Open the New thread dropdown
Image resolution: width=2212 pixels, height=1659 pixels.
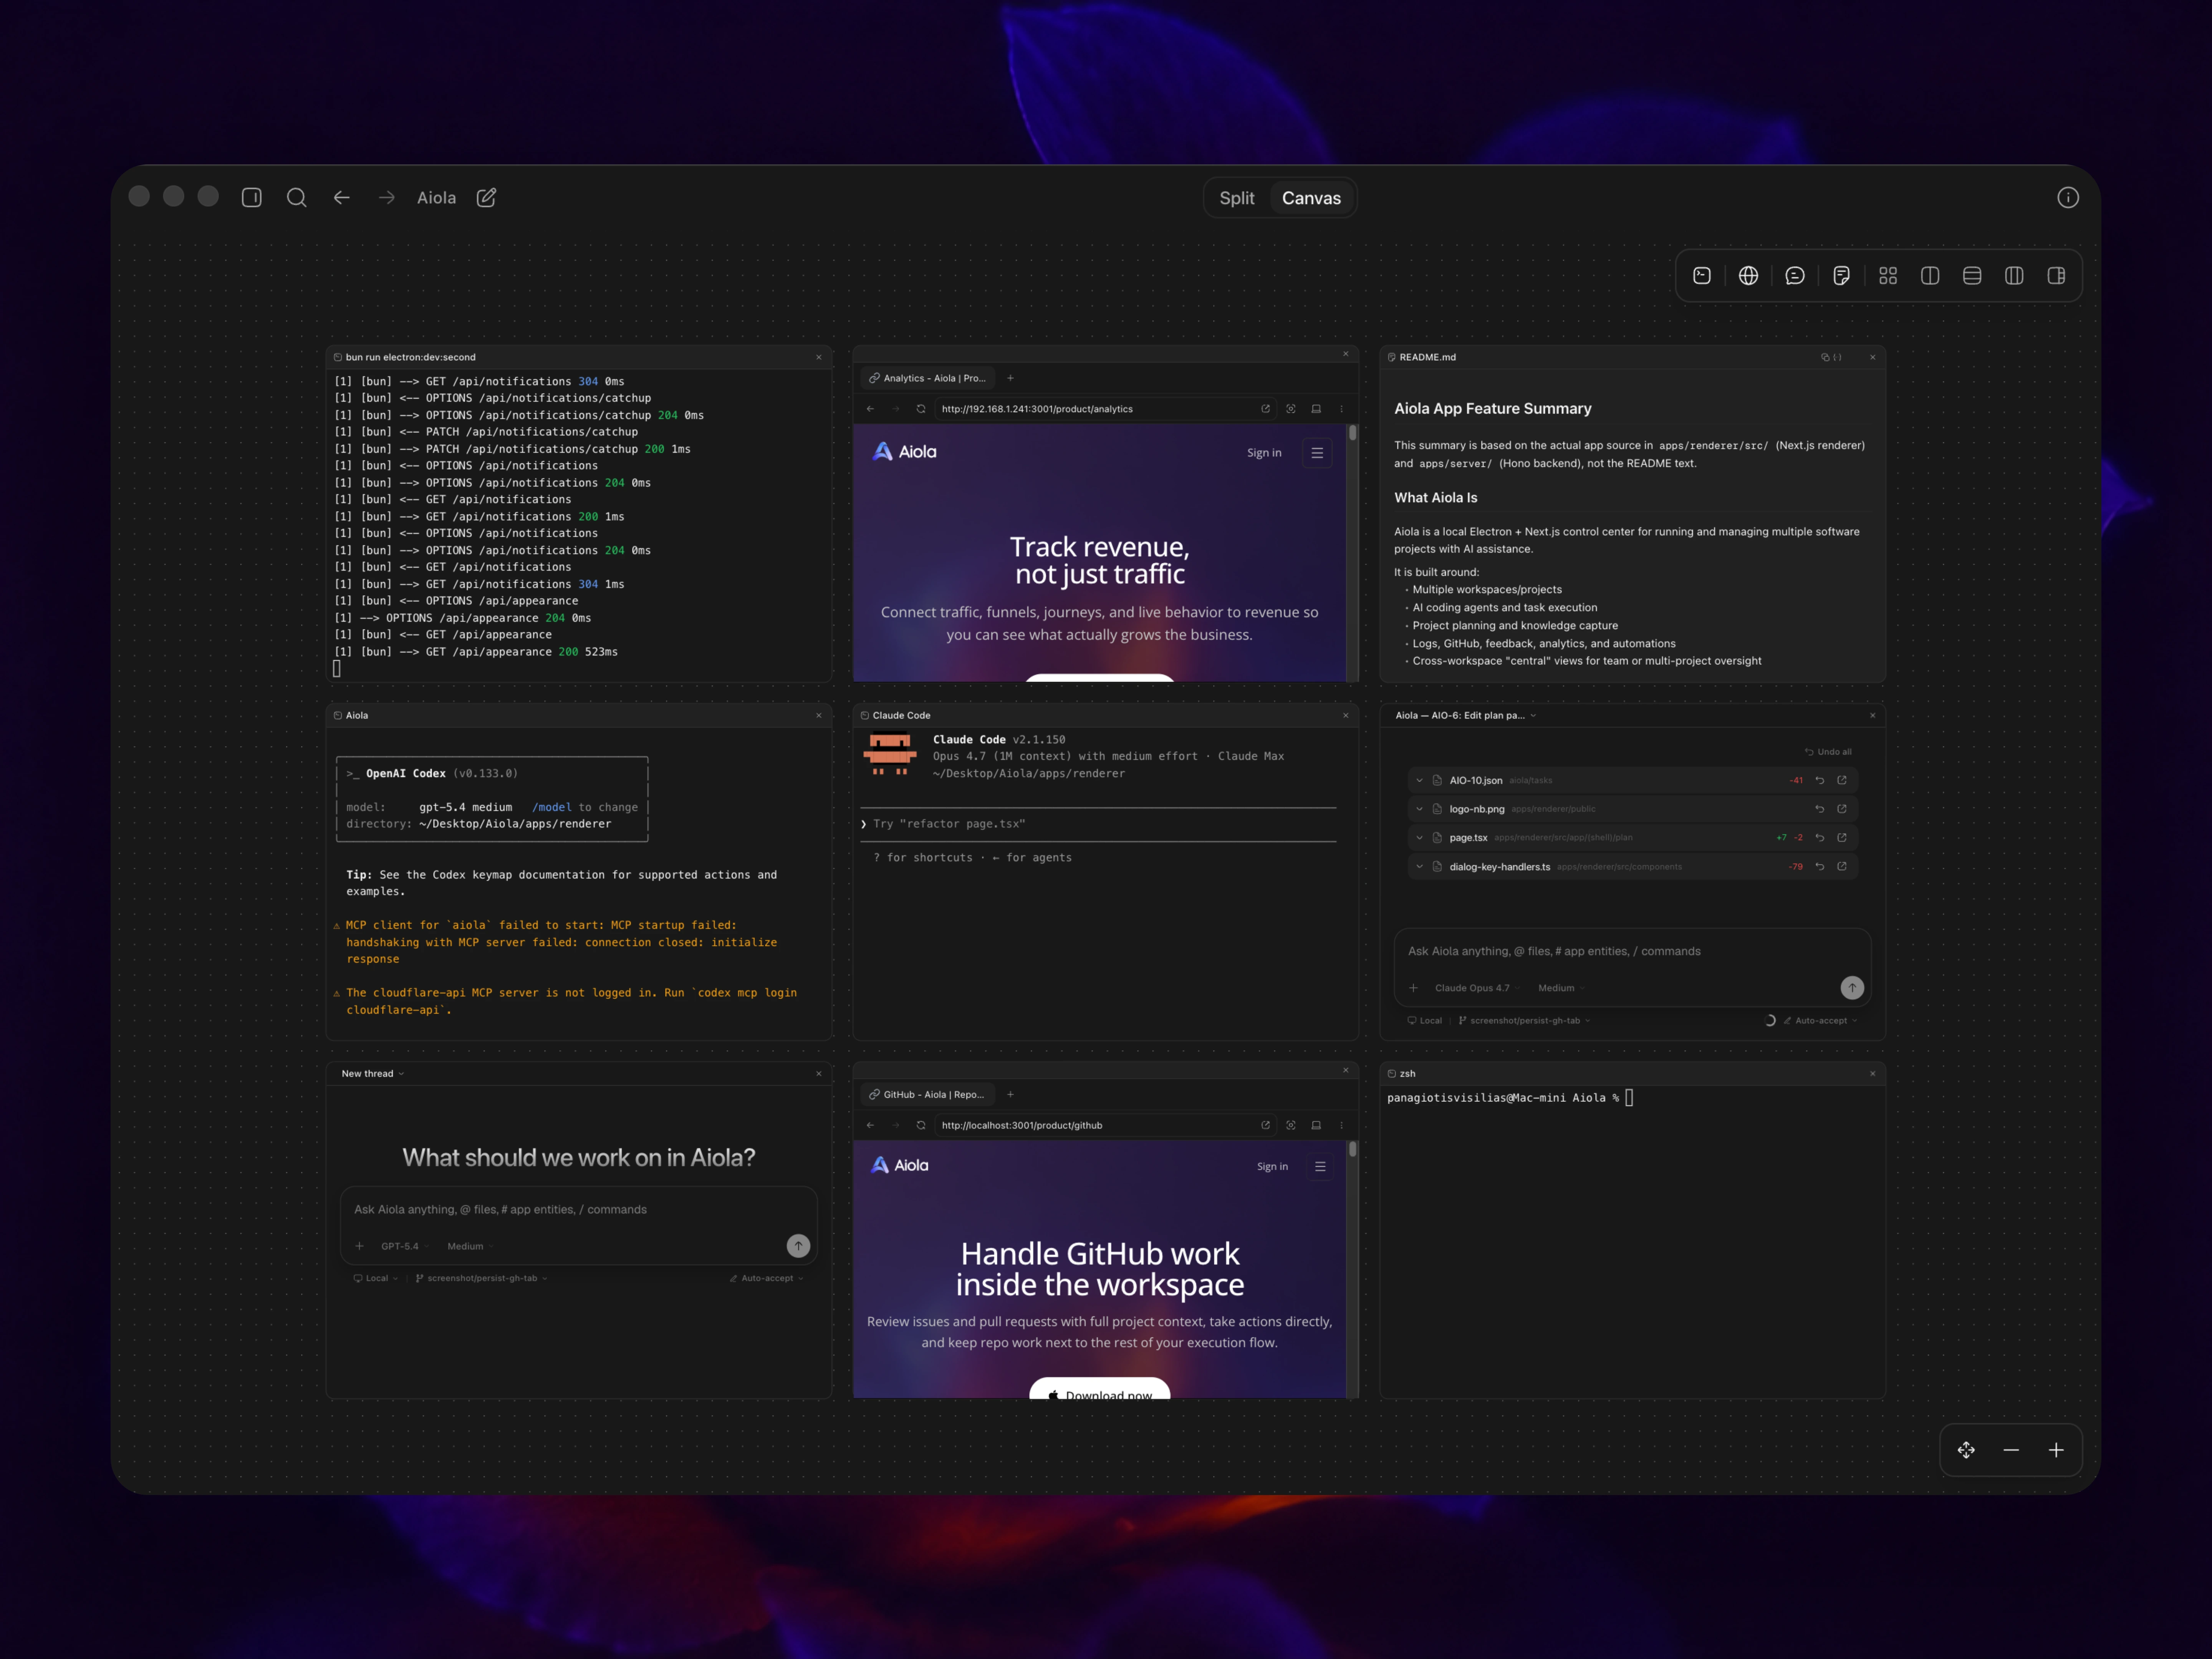[373, 1074]
